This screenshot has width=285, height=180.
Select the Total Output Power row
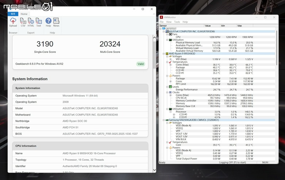[217, 159]
